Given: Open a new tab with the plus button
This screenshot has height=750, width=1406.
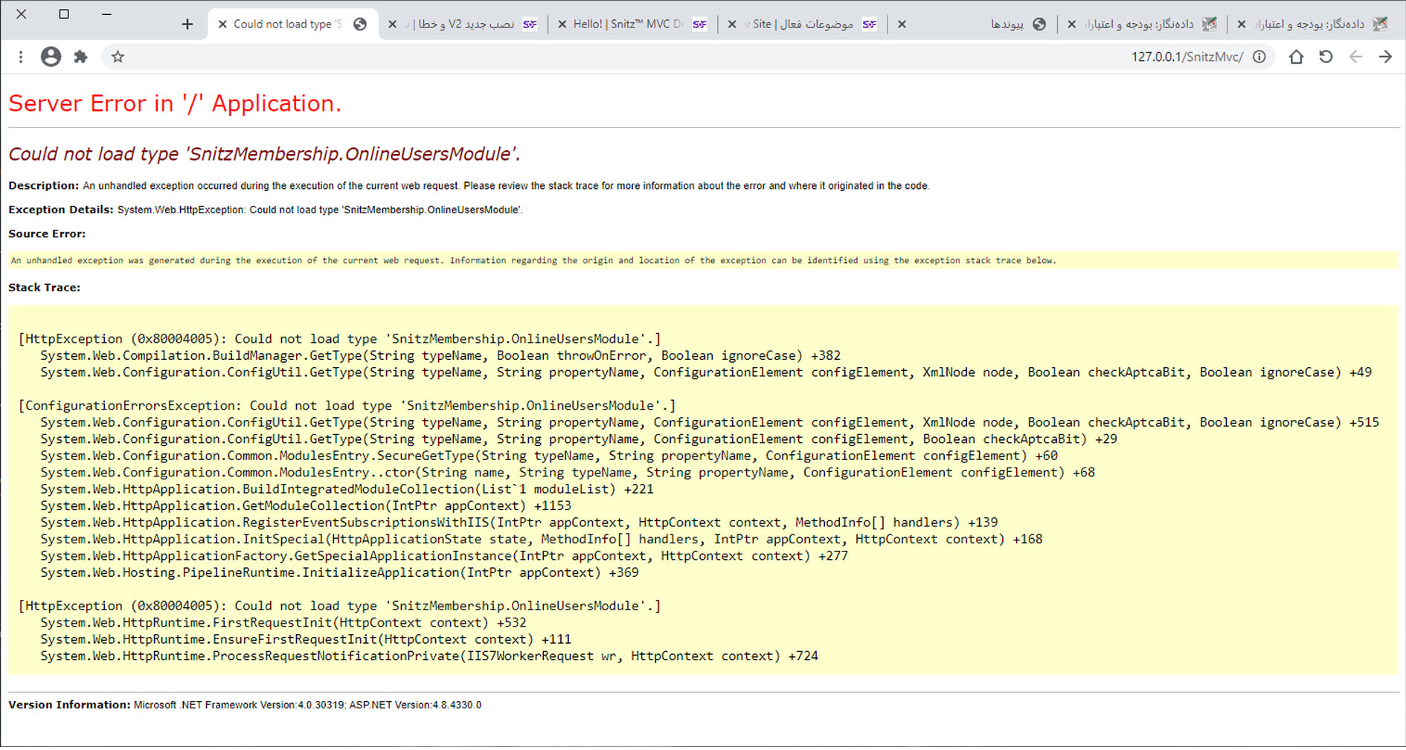Looking at the screenshot, I should pyautogui.click(x=187, y=25).
